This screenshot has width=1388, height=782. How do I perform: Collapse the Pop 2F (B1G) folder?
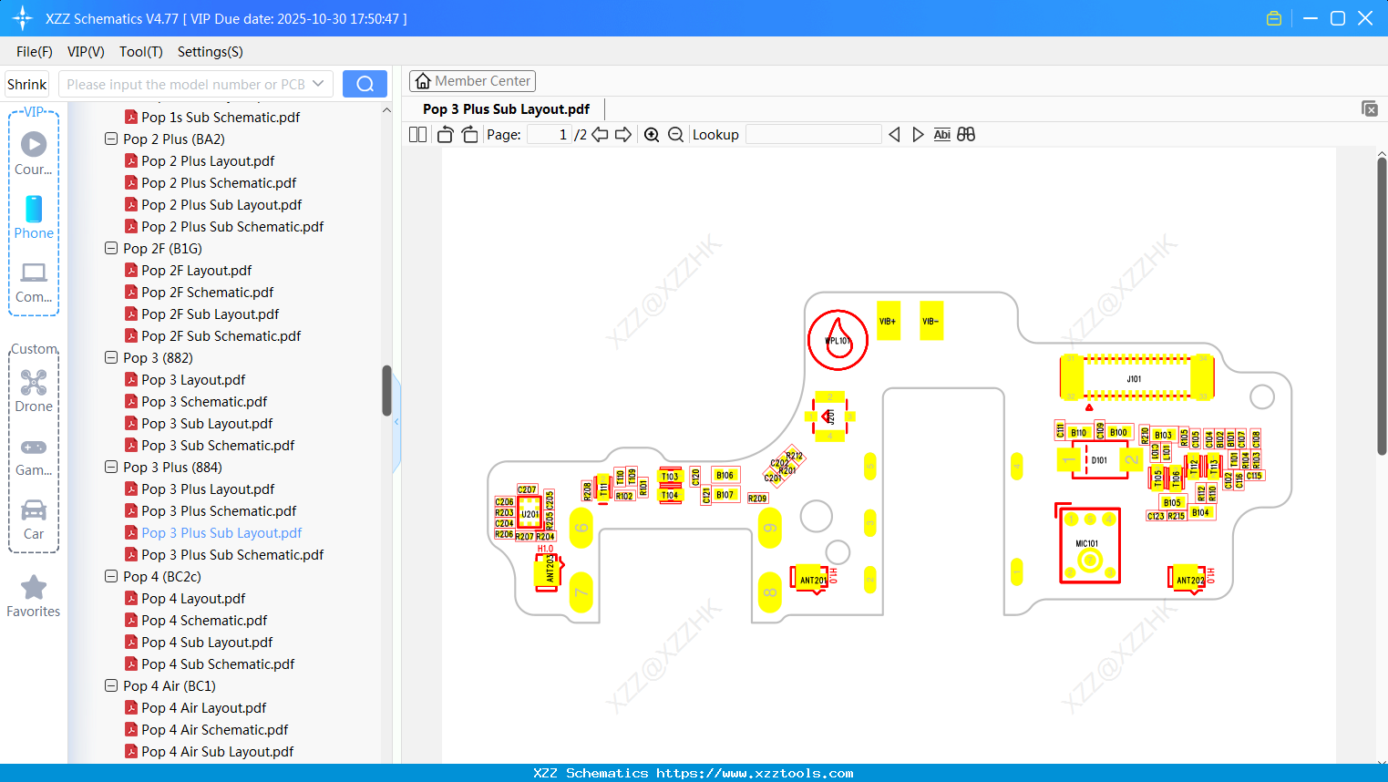(111, 248)
